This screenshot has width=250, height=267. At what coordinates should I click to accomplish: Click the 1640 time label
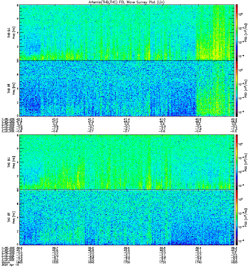91,262
